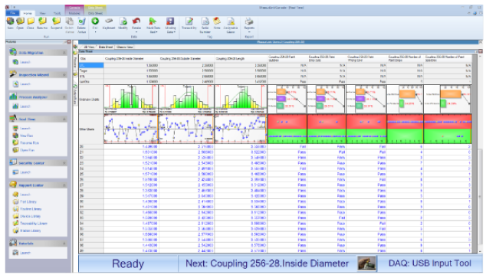Screen dimensions: 489x278
Task: Collapse the Process Analyzer sidebar group
Action: (x=64, y=97)
